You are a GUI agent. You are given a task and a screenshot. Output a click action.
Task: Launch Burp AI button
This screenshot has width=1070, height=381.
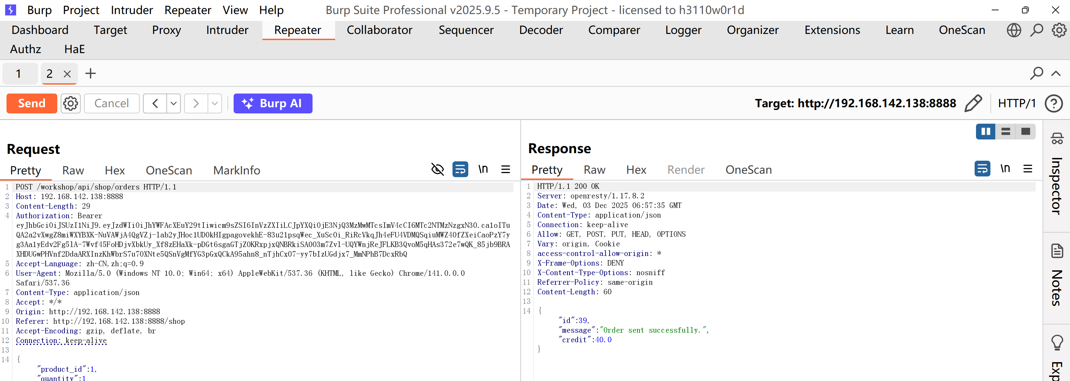click(272, 103)
